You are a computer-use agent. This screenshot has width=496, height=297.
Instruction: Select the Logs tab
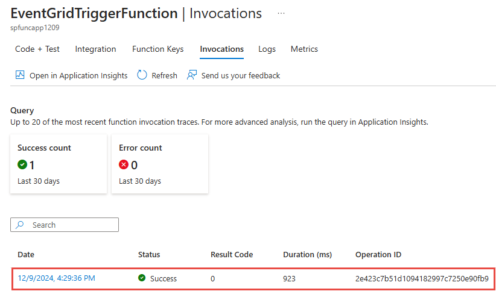[267, 49]
